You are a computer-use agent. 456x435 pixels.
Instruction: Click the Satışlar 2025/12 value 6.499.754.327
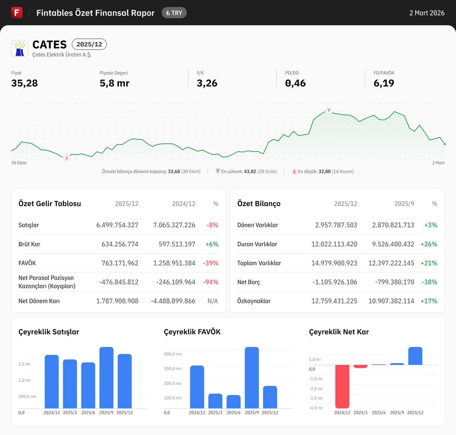click(x=117, y=225)
